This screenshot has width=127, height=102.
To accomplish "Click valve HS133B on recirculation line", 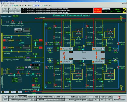I will (x=13, y=22).
